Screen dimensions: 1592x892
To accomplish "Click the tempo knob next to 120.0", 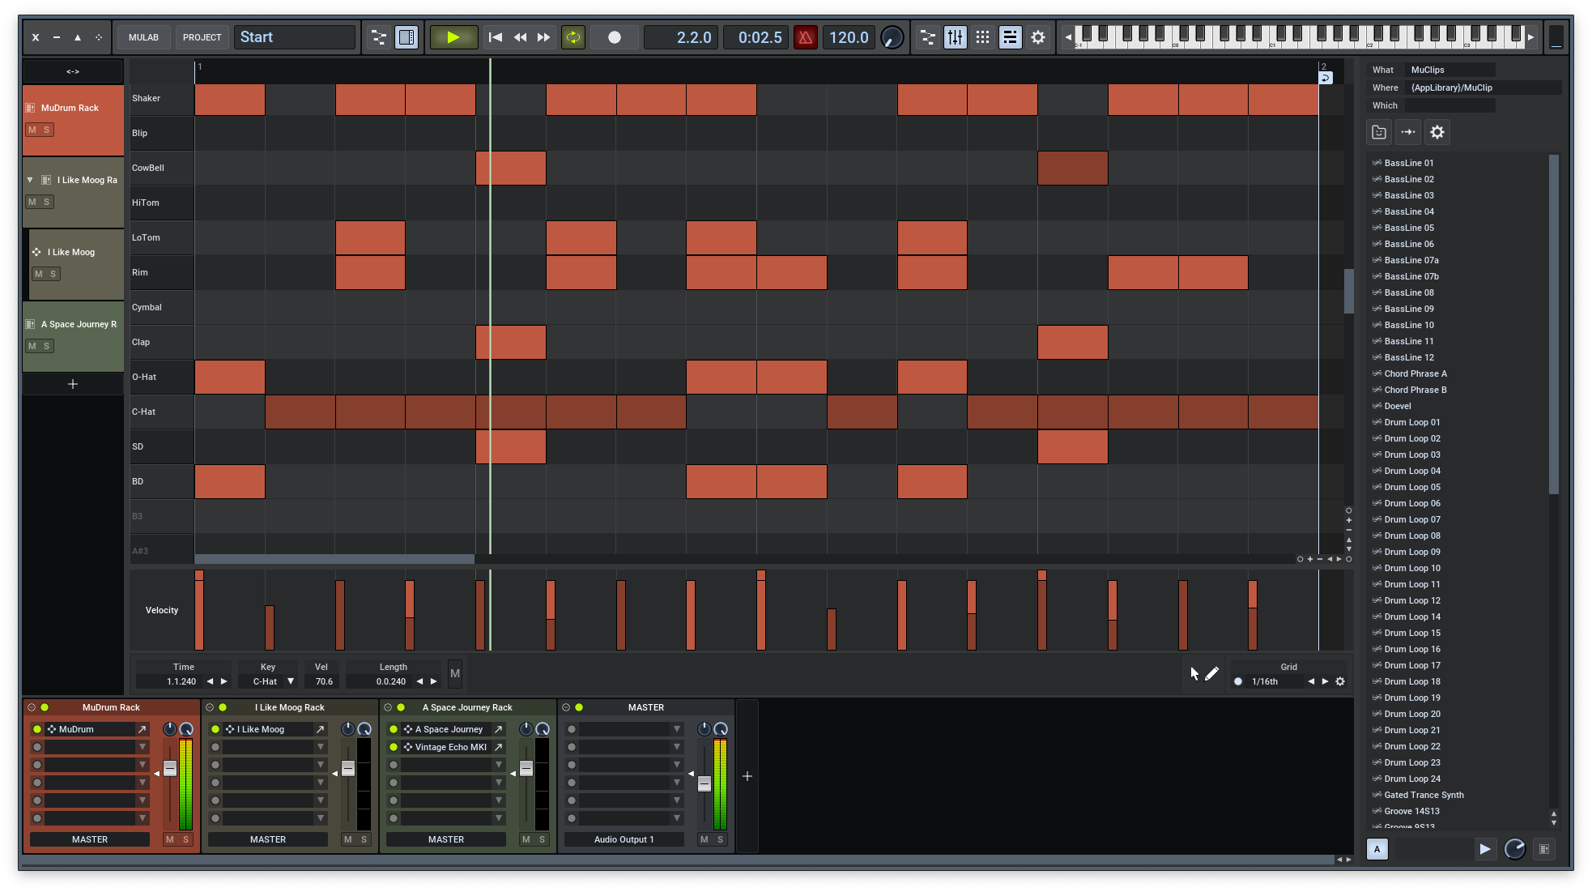I will pyautogui.click(x=892, y=37).
